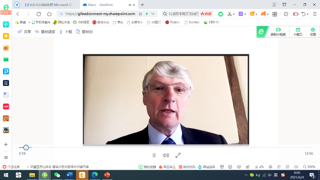Open the Sci-hub bookmark
The height and width of the screenshot is (180, 320).
pos(192,22)
